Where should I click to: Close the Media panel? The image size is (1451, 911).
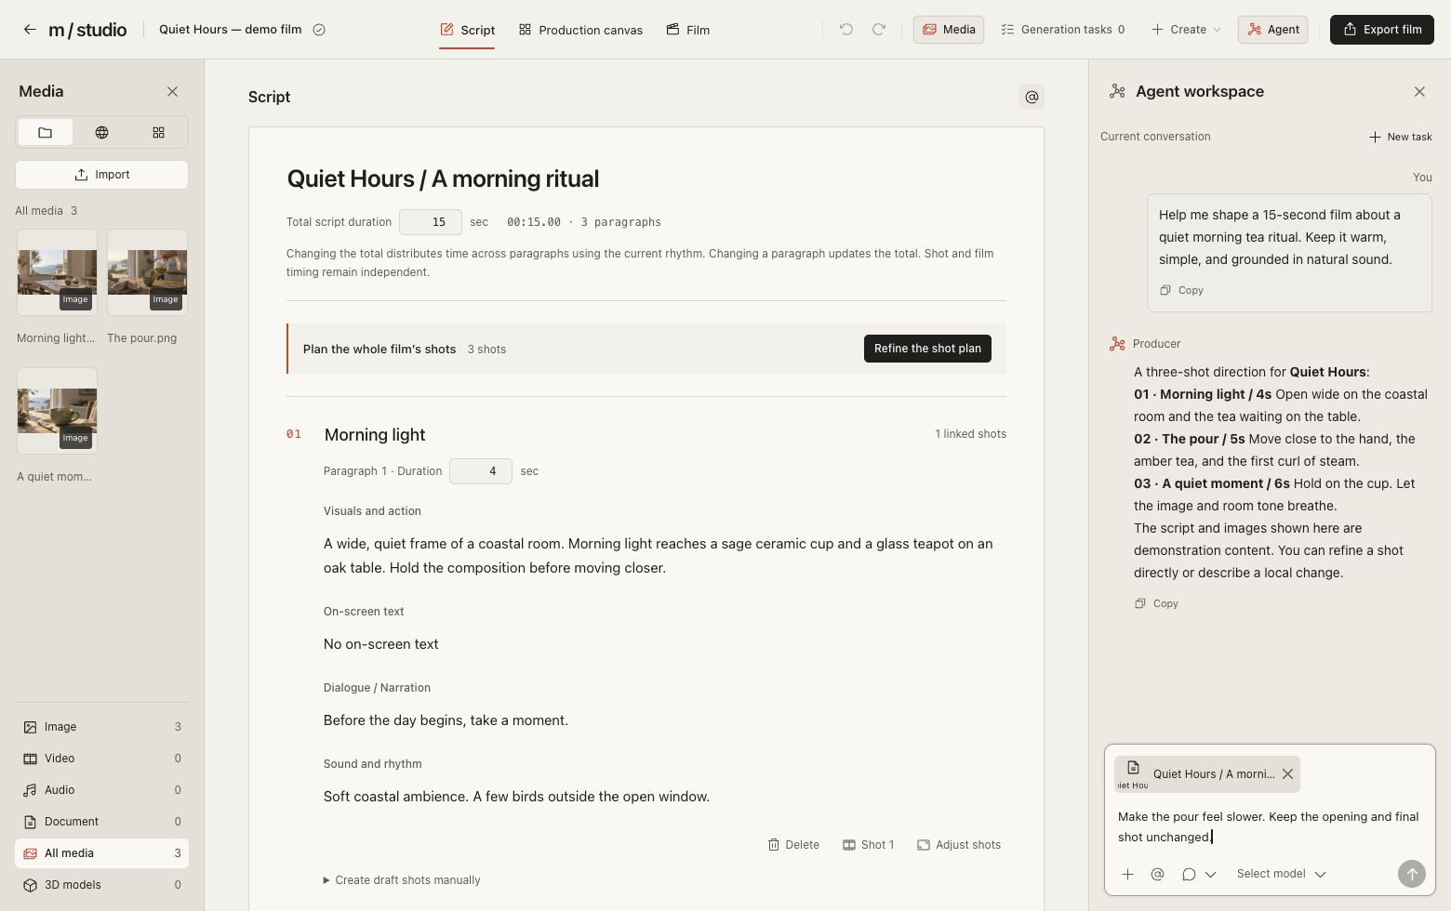[x=172, y=91]
